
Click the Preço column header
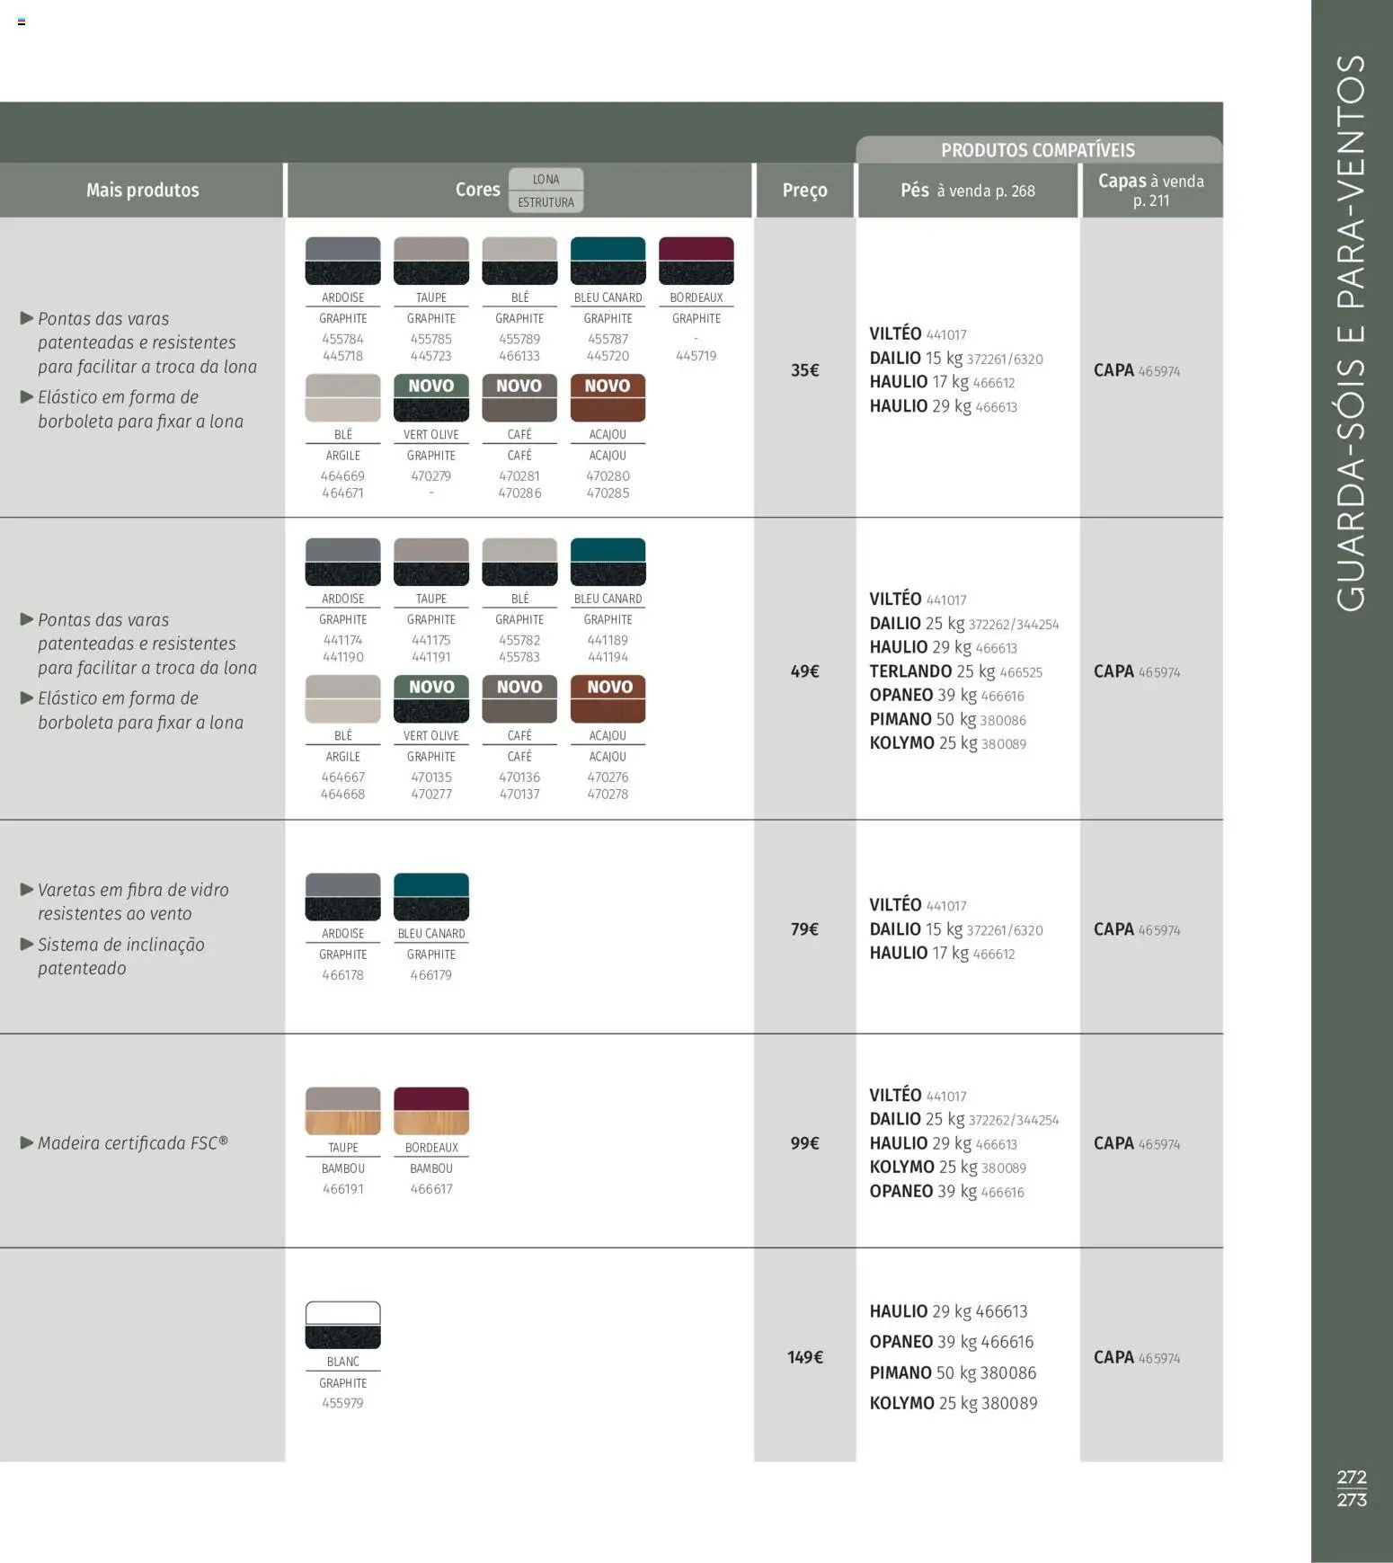[x=804, y=190]
